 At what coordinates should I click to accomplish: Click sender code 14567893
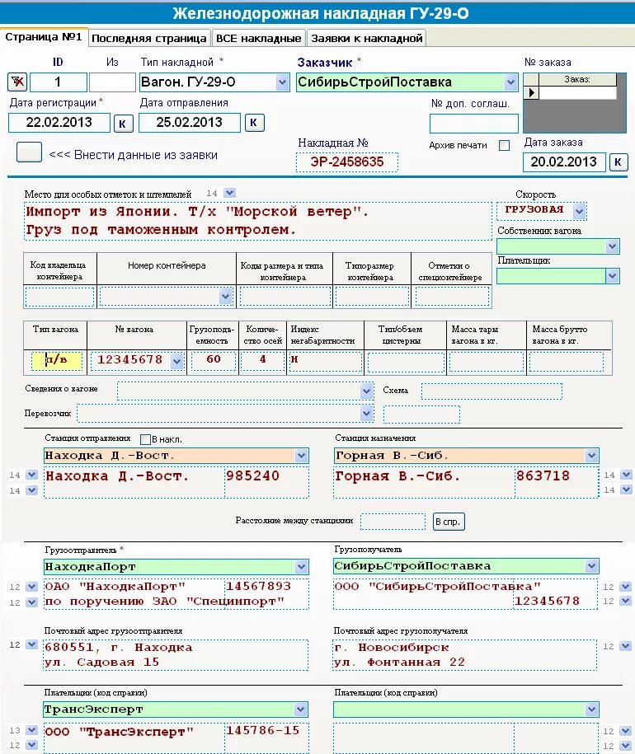pos(259,586)
